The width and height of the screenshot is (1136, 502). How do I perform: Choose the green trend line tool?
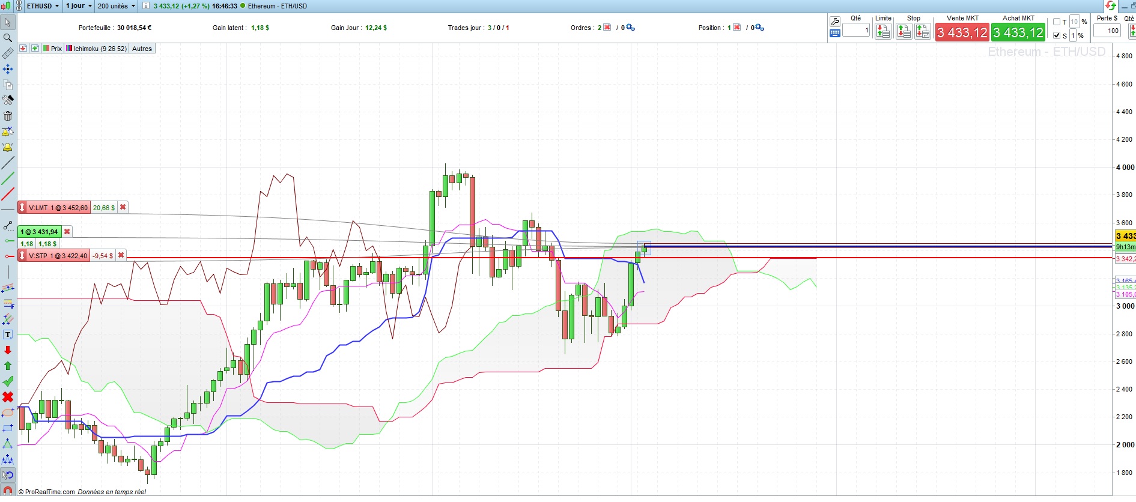(x=8, y=178)
